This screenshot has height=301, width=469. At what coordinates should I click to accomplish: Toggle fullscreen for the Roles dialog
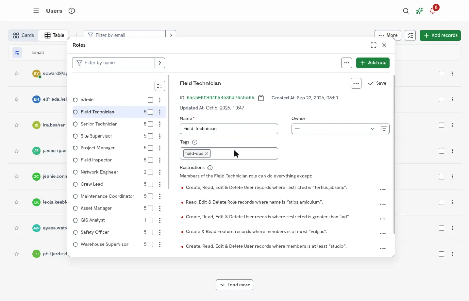[x=373, y=45]
